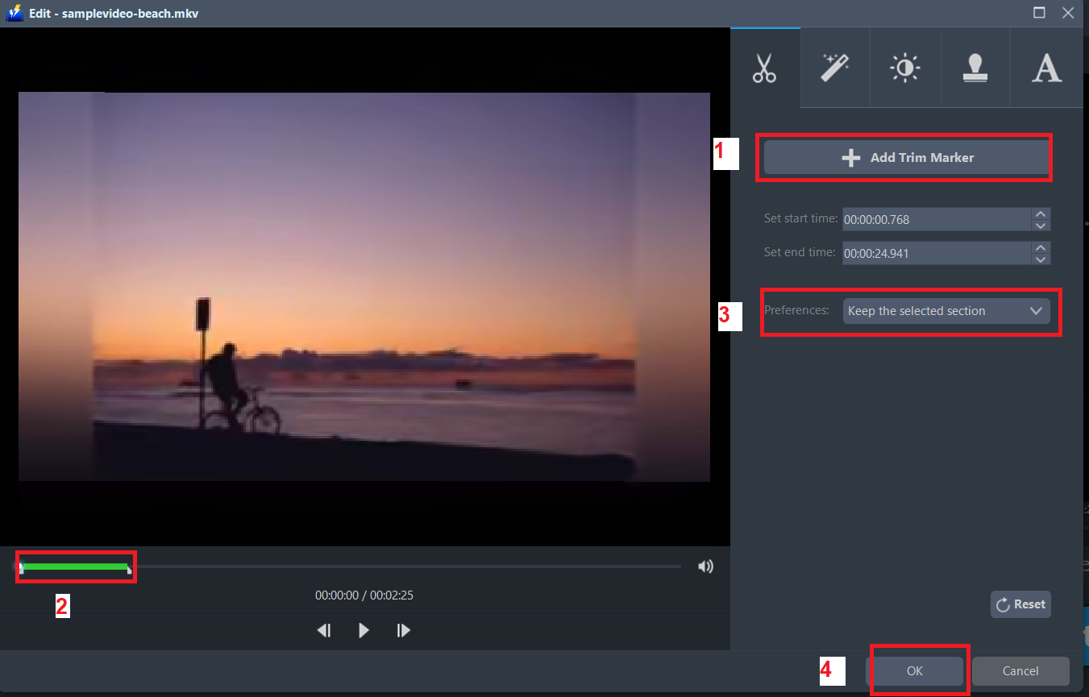Select the green trim range marker

coord(75,566)
